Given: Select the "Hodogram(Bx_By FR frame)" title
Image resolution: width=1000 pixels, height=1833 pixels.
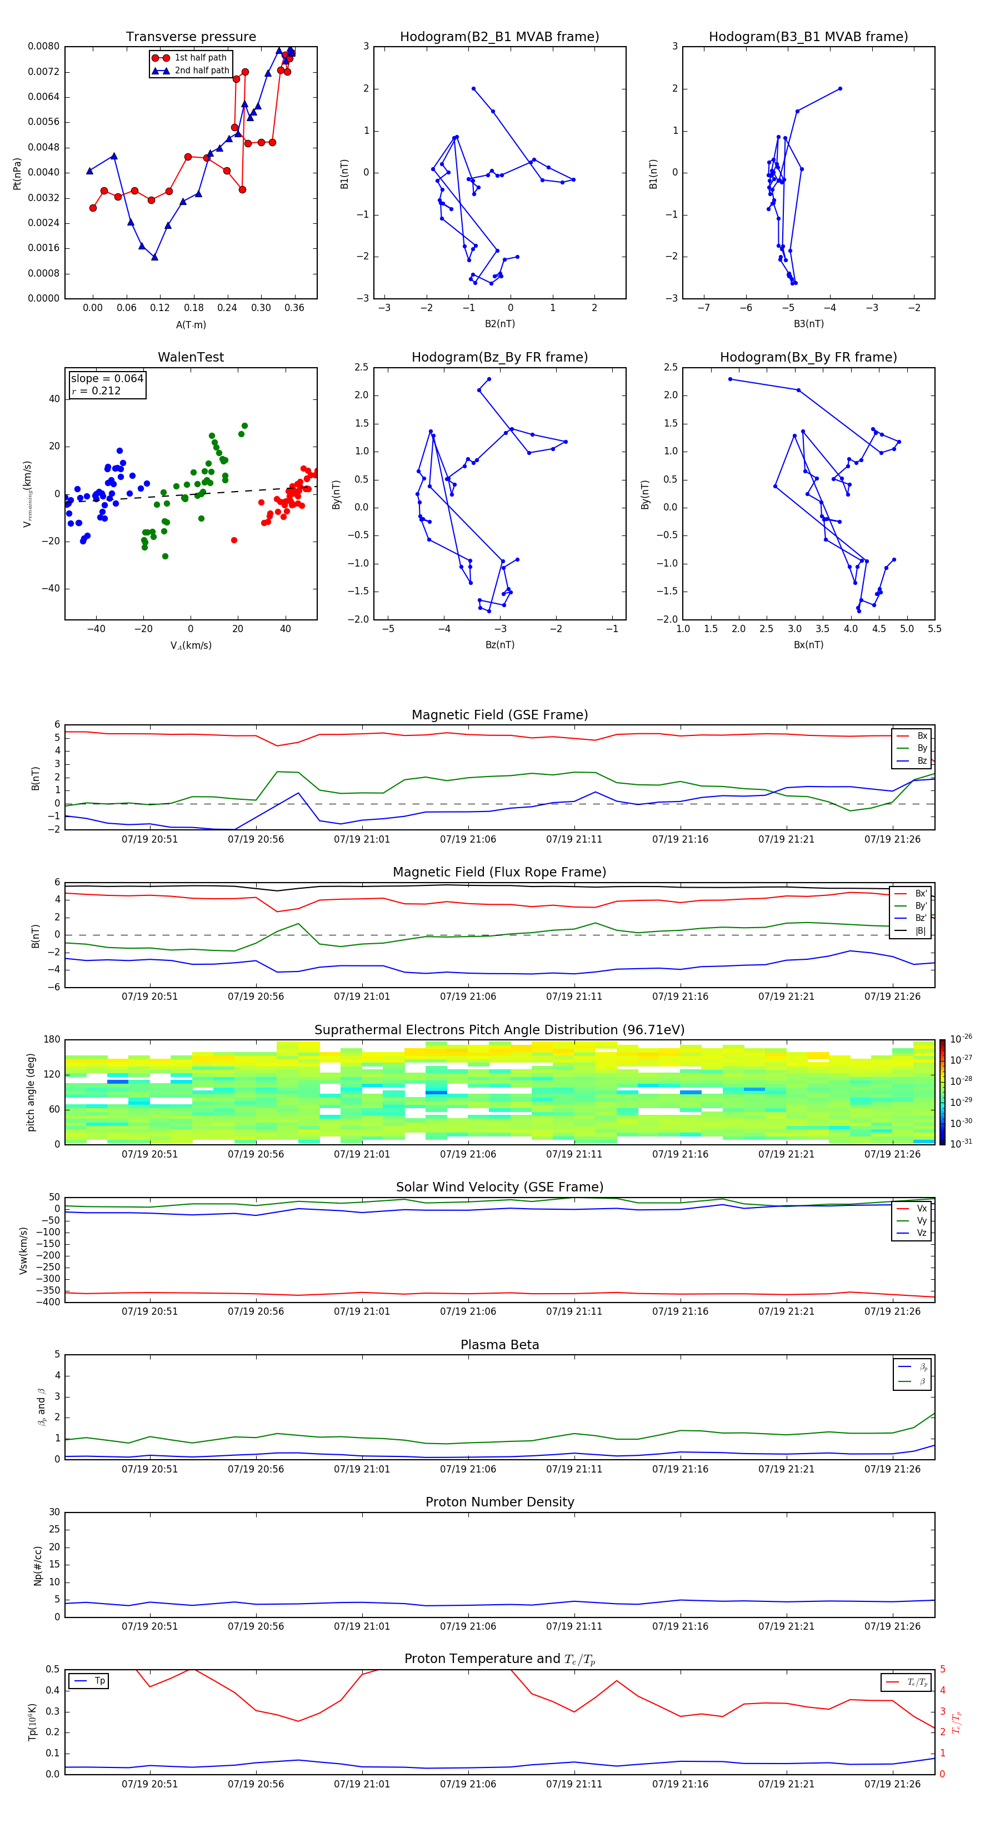Looking at the screenshot, I should pyautogui.click(x=808, y=357).
